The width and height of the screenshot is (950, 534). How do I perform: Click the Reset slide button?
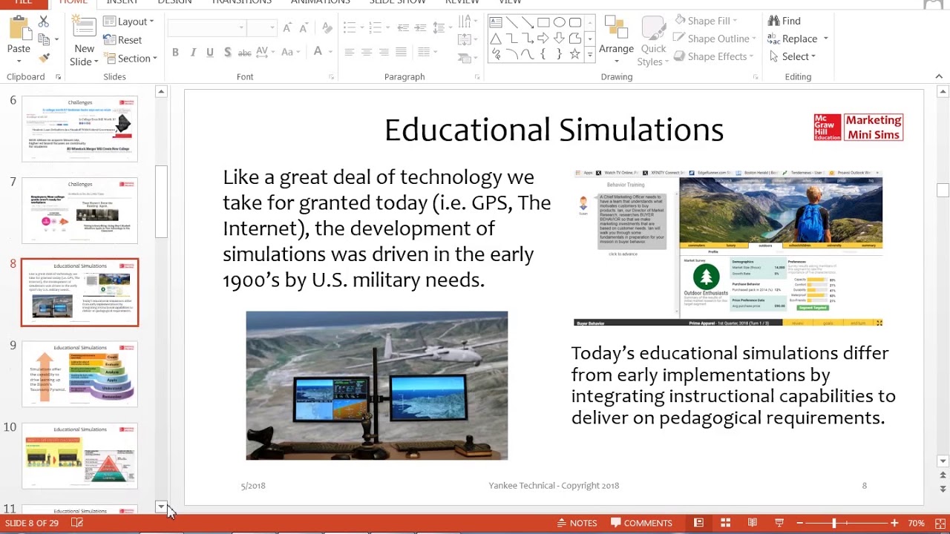click(x=123, y=40)
